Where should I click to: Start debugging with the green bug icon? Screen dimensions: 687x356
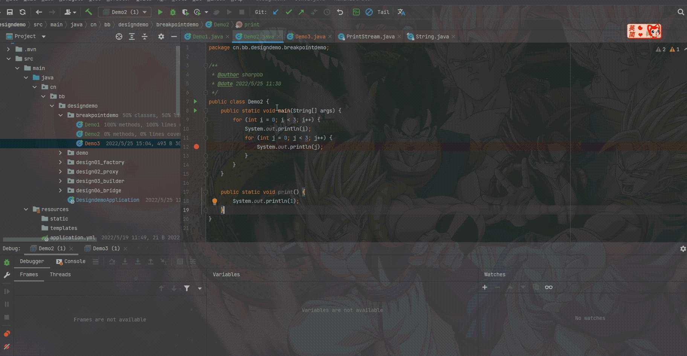[173, 12]
